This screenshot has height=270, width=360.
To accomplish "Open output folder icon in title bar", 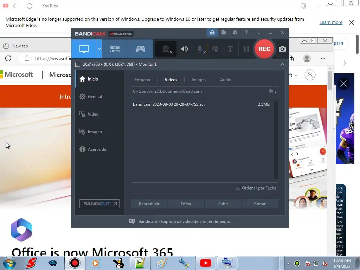I will [x=224, y=32].
